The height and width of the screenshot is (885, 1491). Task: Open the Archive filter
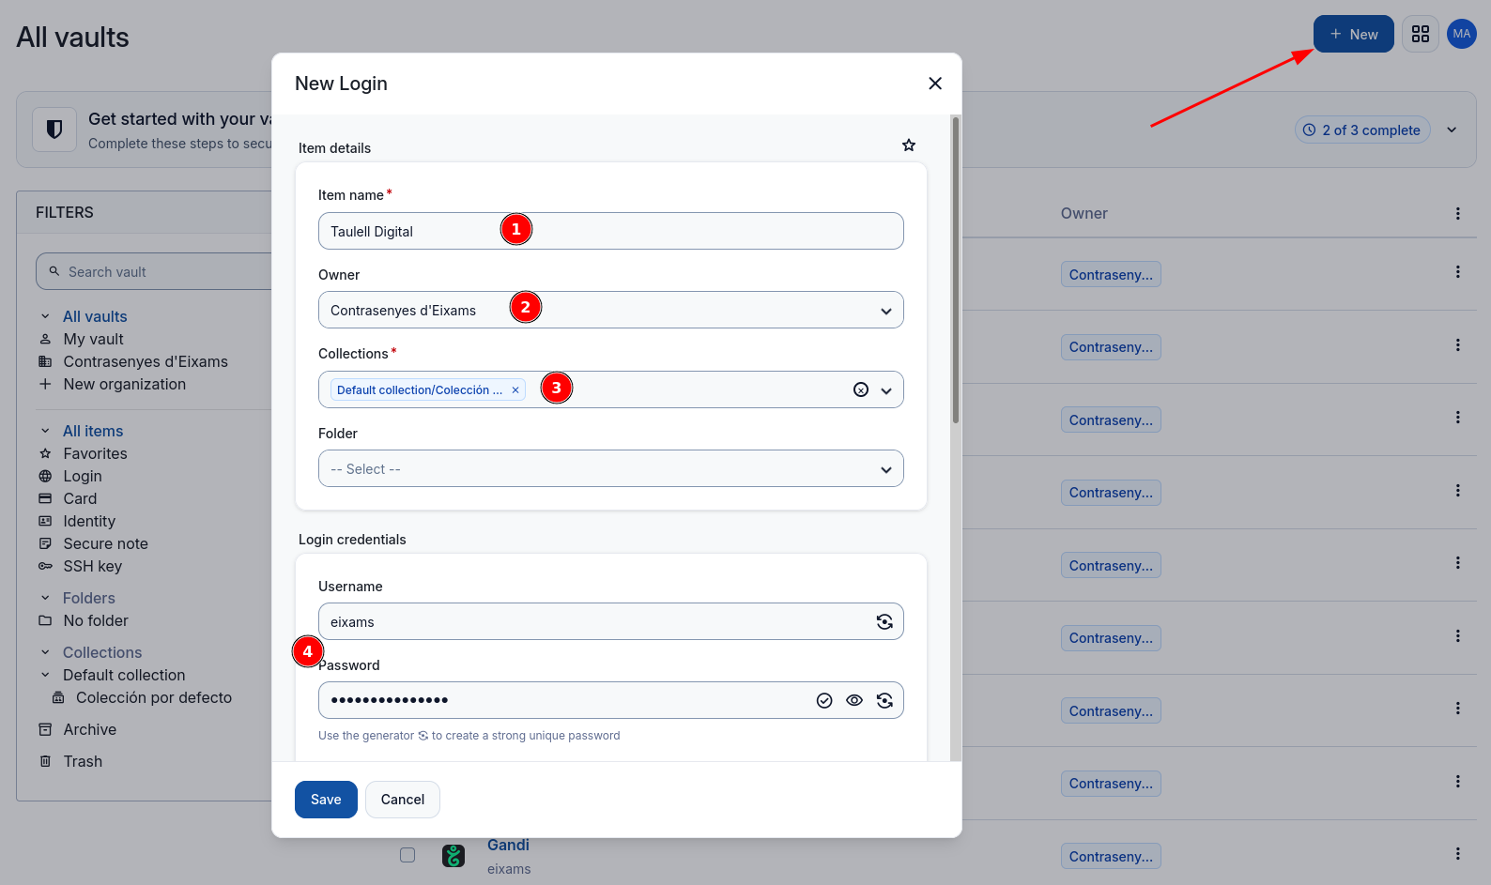89,730
